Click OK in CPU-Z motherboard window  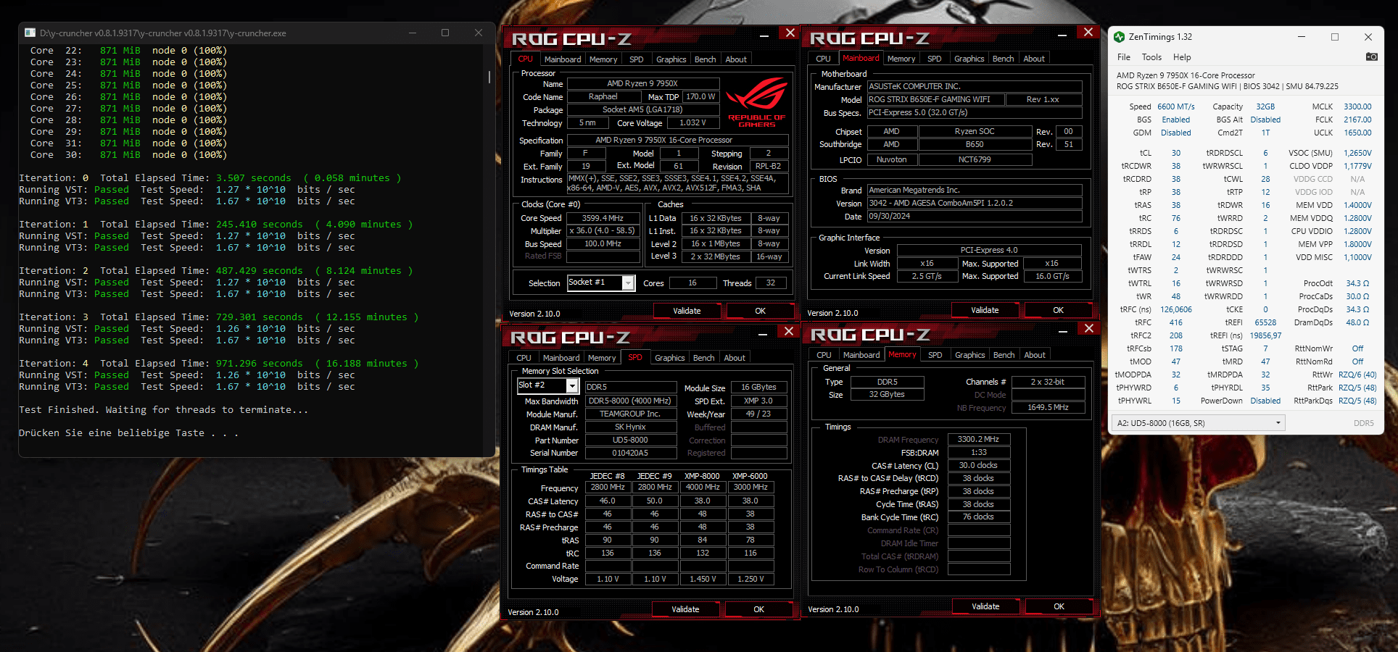1058,310
